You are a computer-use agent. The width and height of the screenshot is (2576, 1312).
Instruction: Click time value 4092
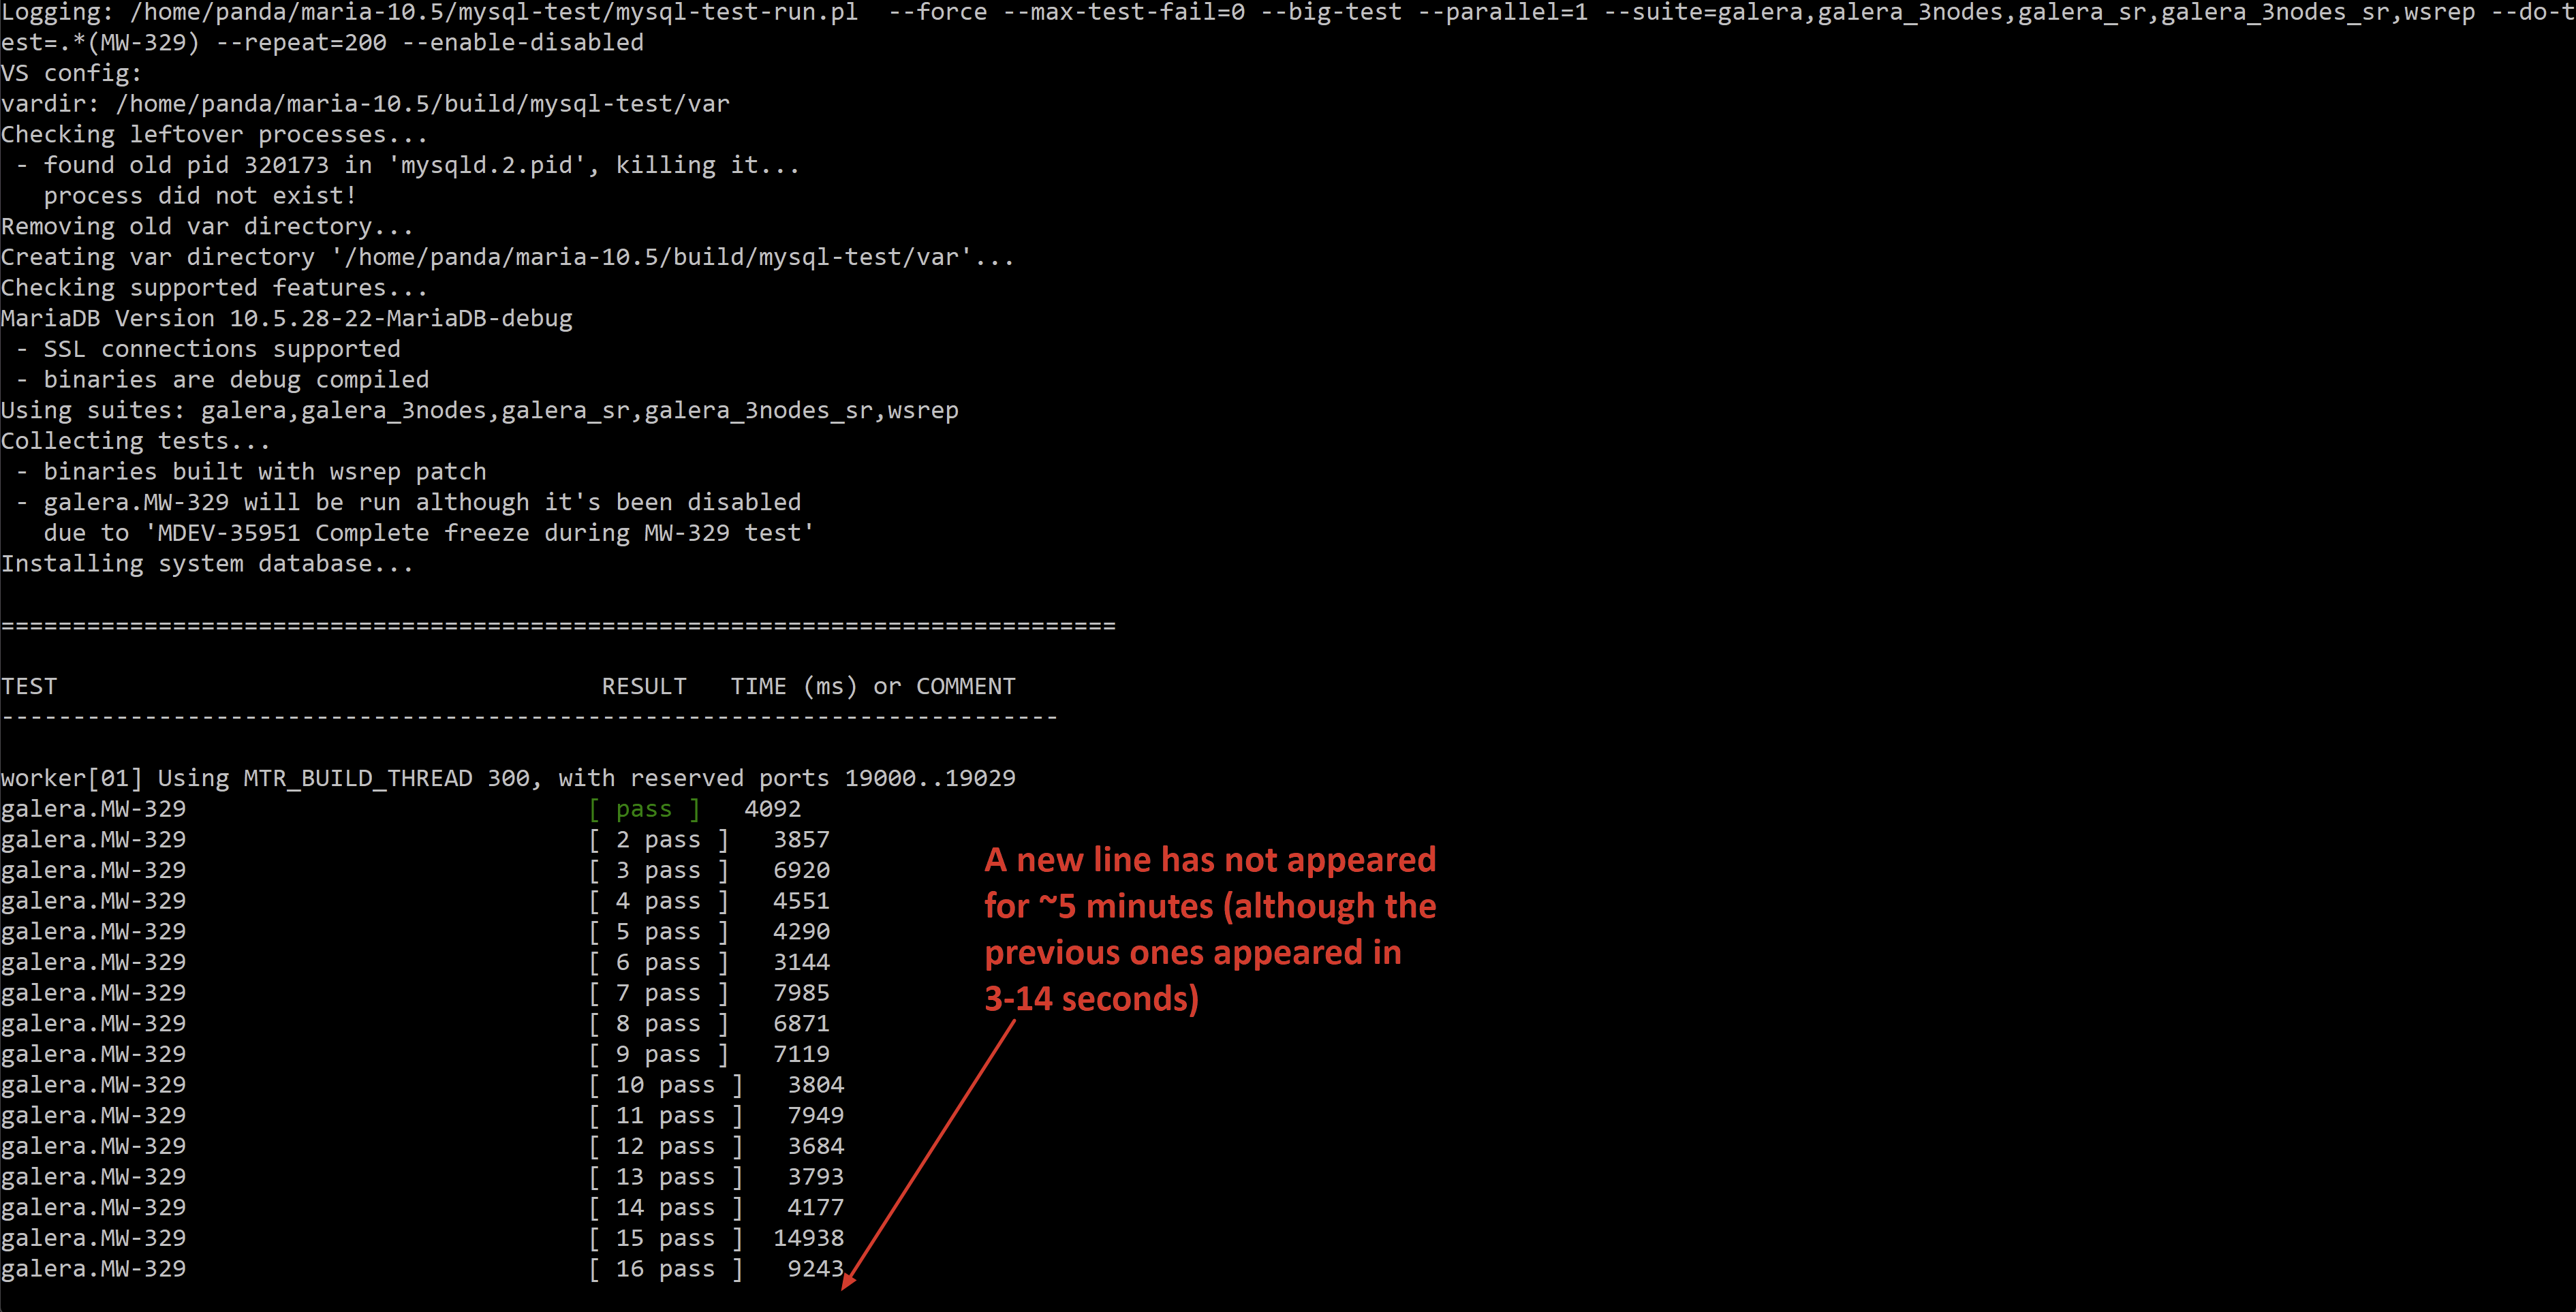pos(773,809)
